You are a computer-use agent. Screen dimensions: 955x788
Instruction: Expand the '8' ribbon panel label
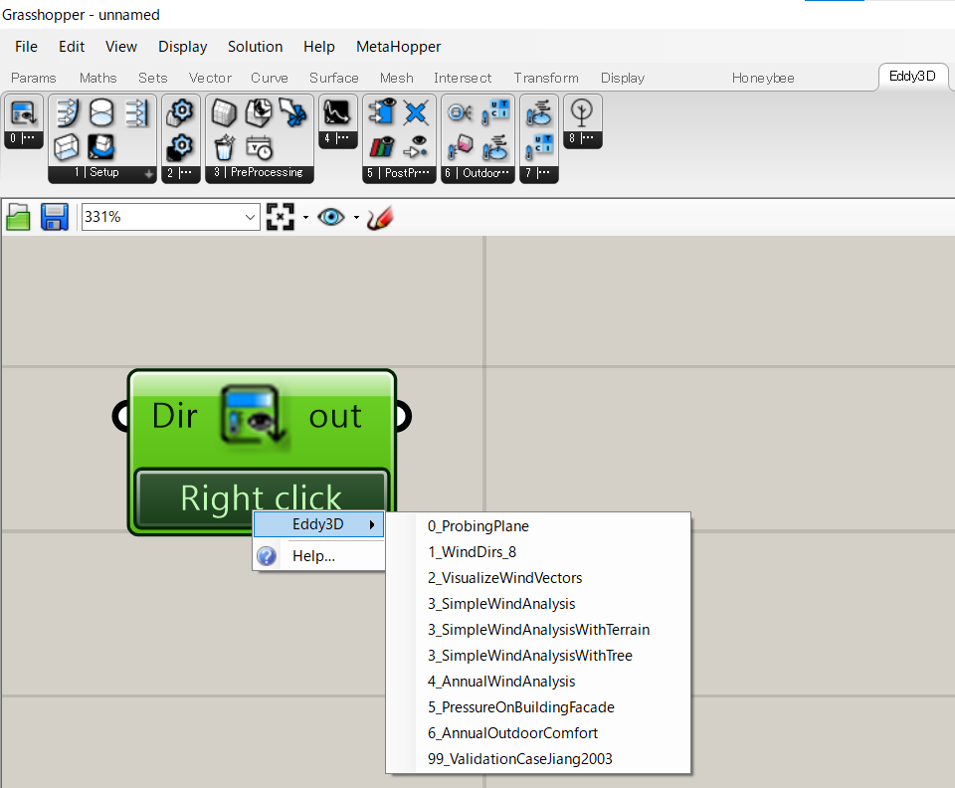pyautogui.click(x=582, y=139)
